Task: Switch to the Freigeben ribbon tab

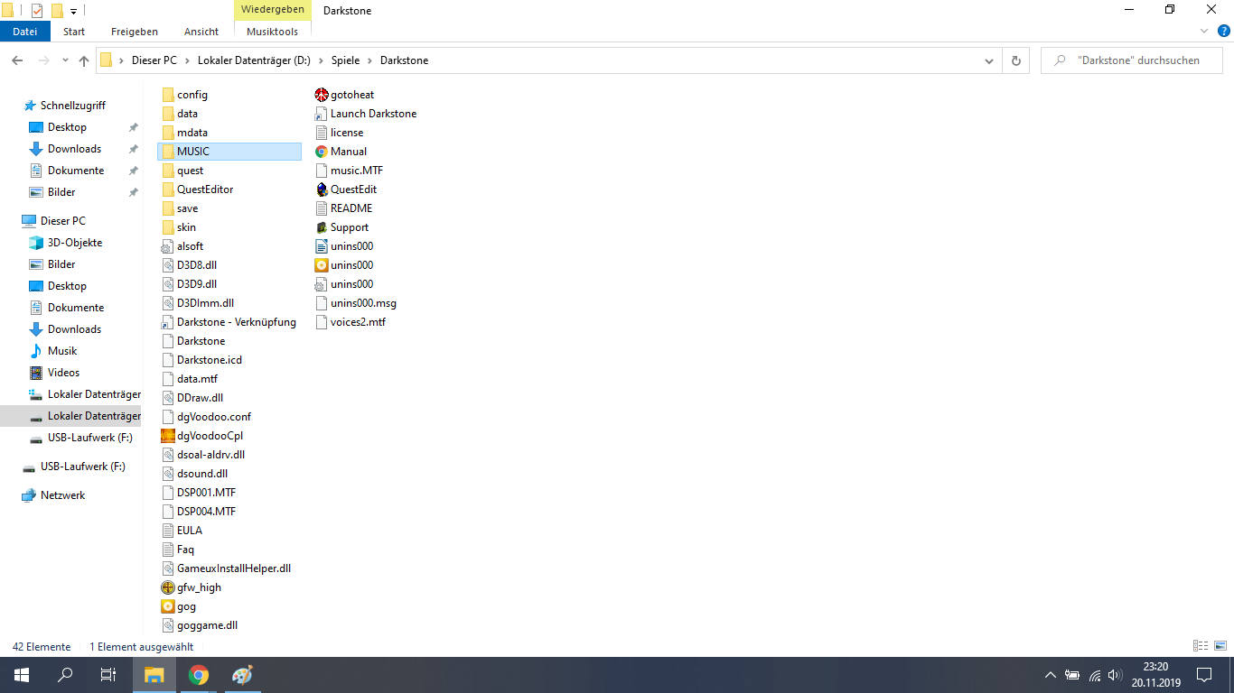Action: 135,32
